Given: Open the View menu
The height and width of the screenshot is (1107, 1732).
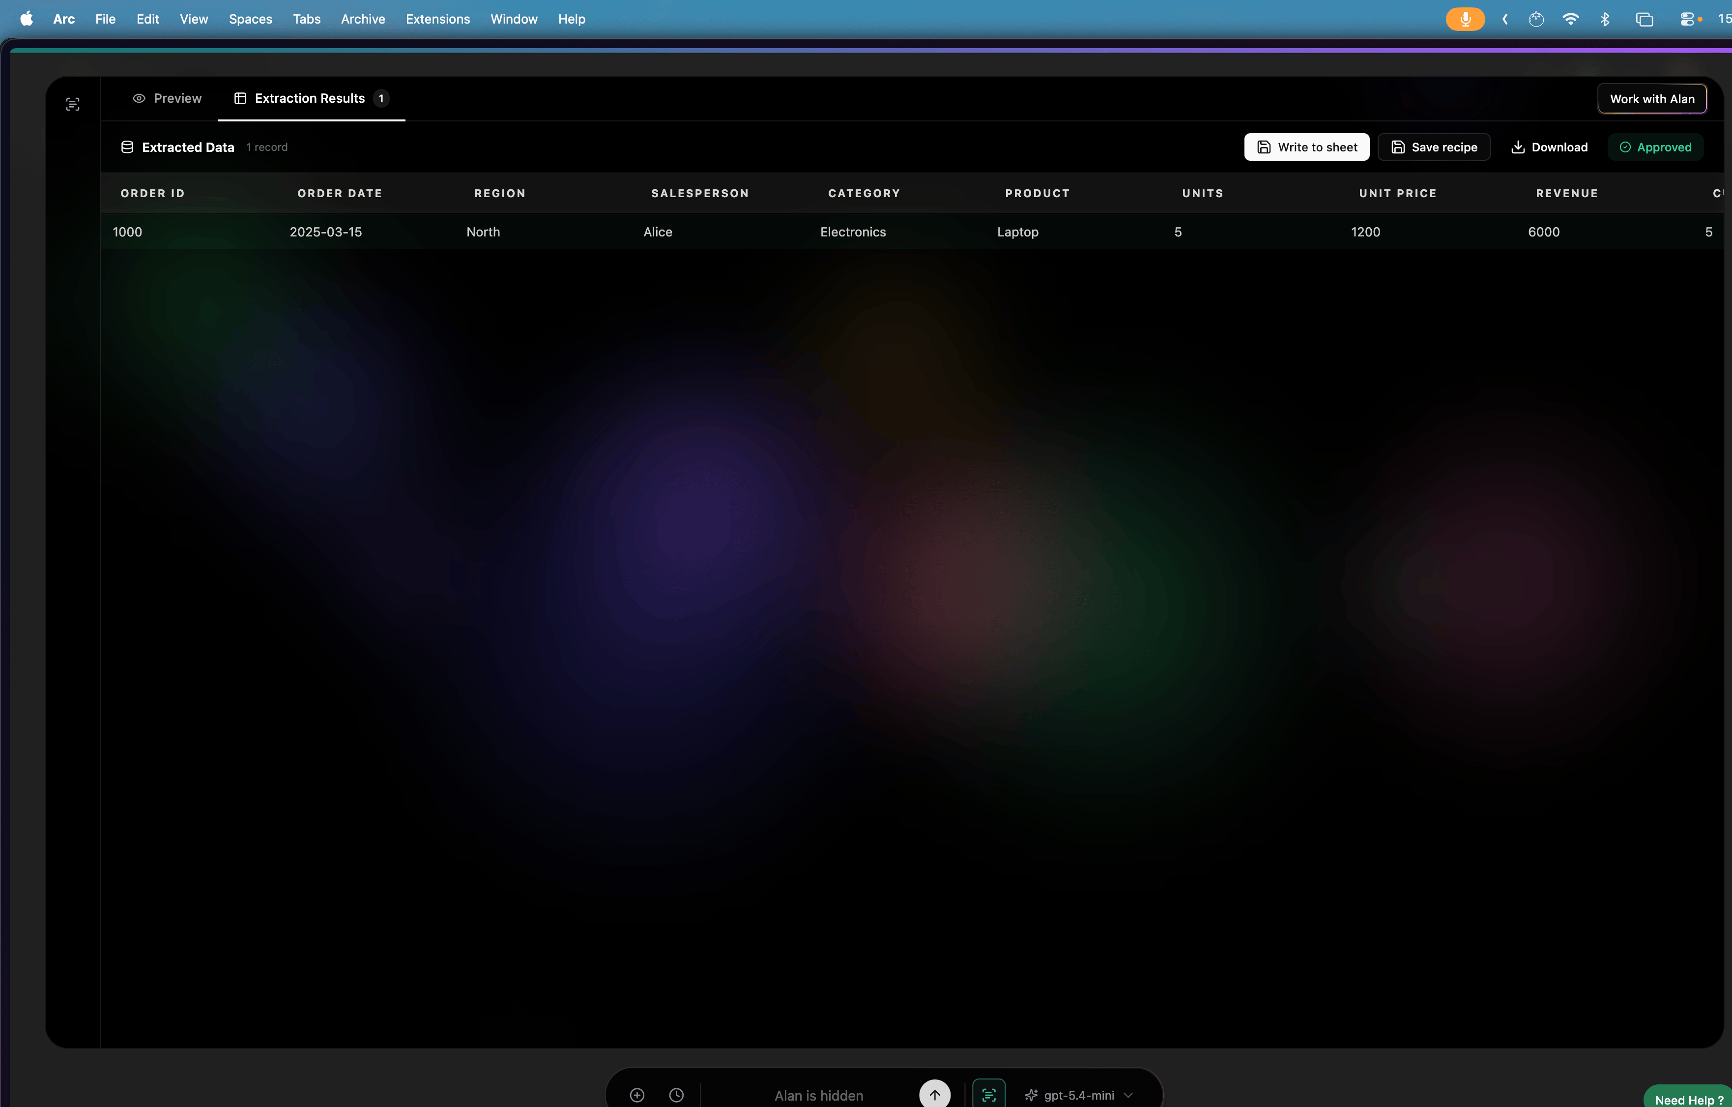Looking at the screenshot, I should [194, 19].
